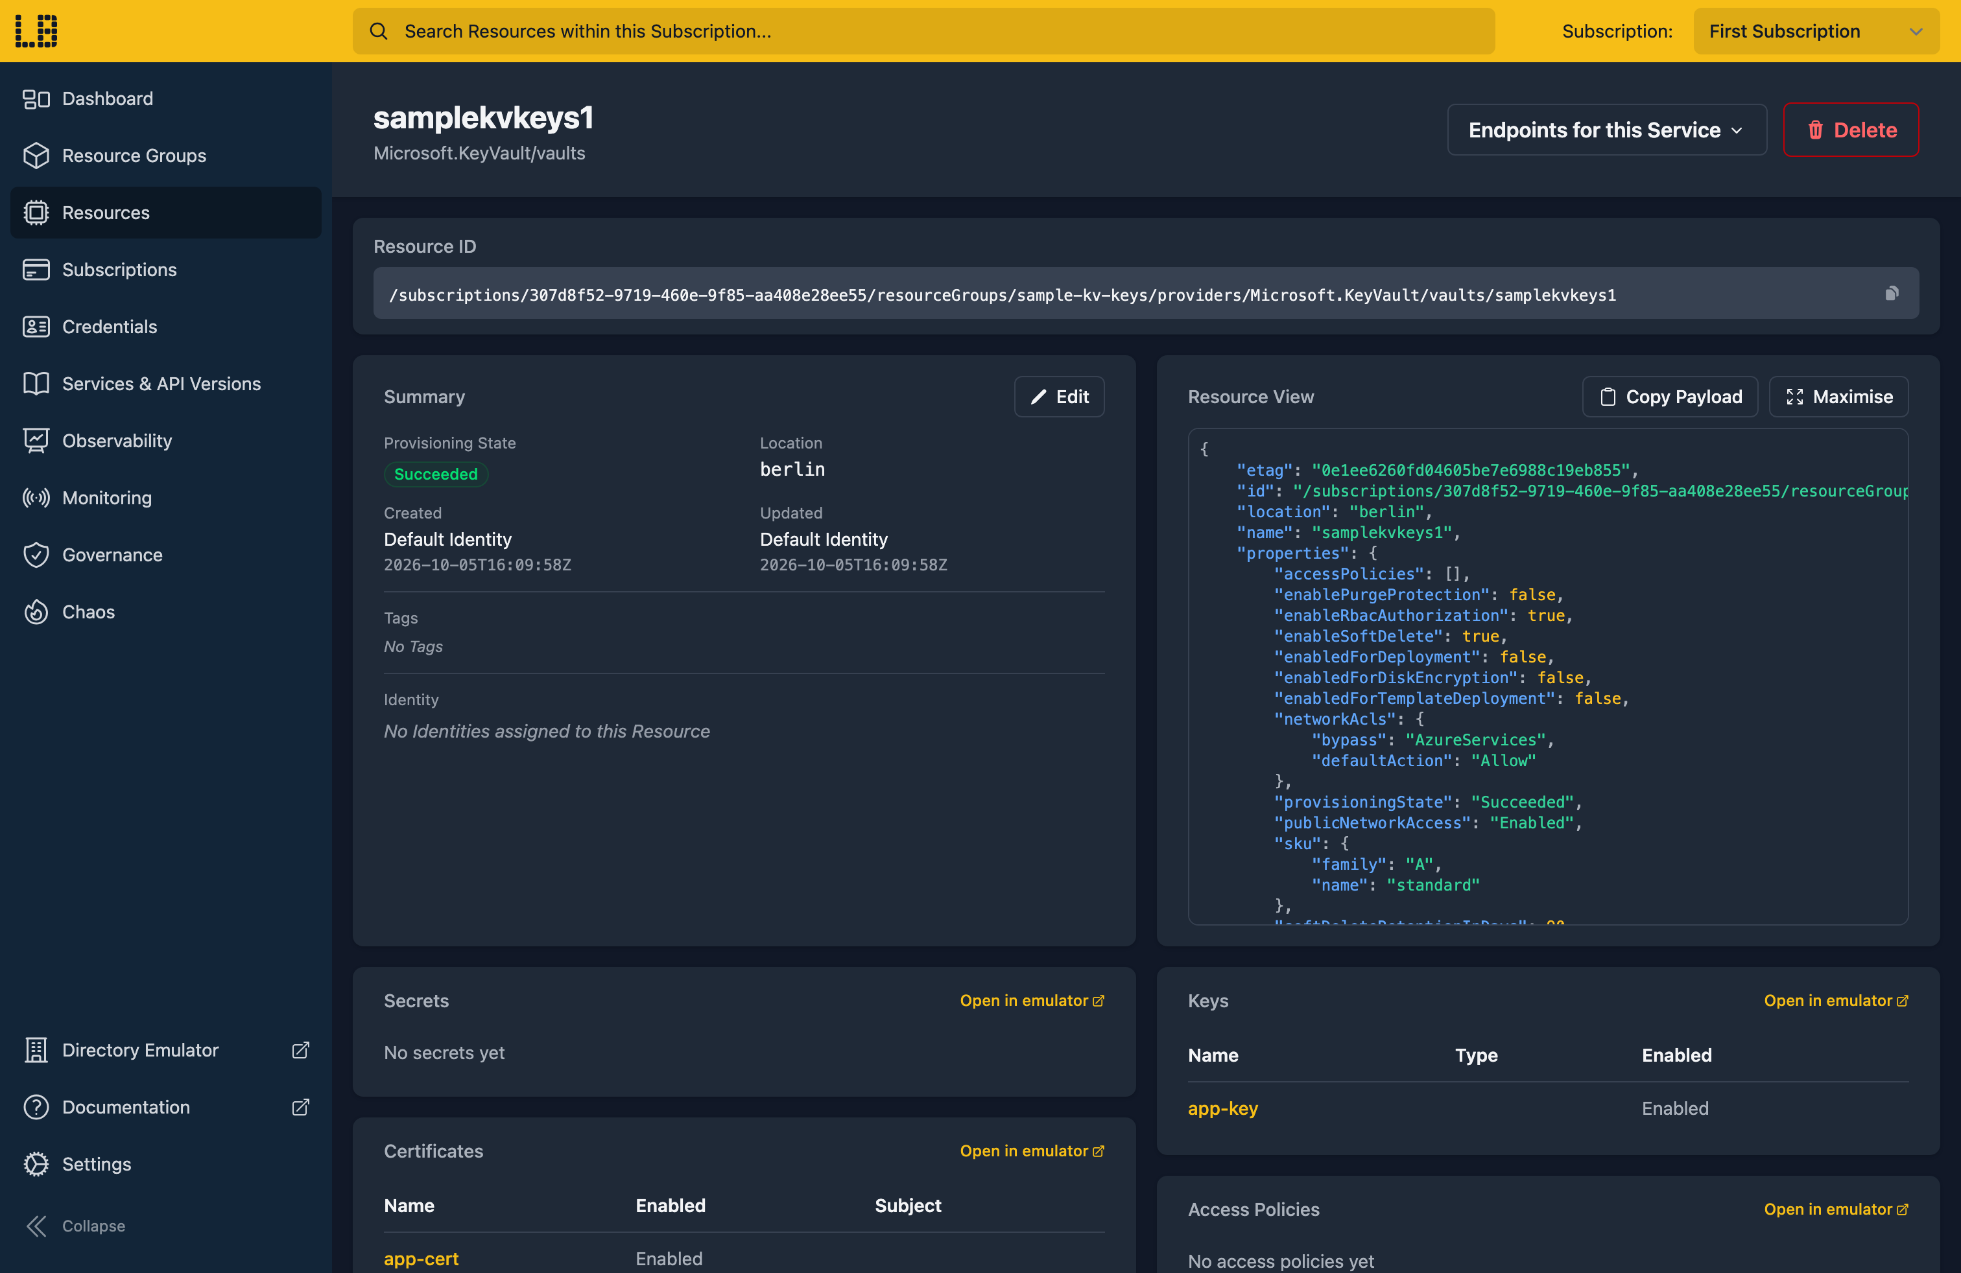The width and height of the screenshot is (1961, 1273).
Task: Copy the resource payload
Action: tap(1670, 397)
